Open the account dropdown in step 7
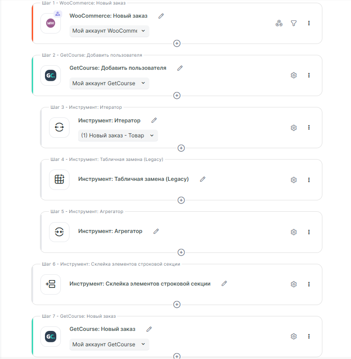The image size is (351, 359). click(109, 344)
